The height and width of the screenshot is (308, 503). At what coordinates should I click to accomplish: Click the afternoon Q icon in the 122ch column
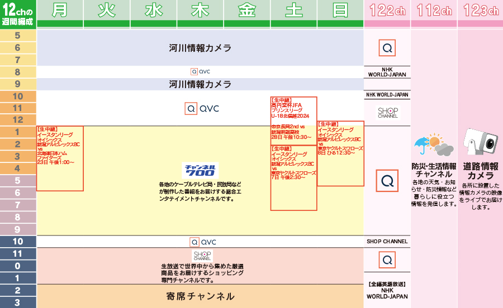(x=387, y=181)
